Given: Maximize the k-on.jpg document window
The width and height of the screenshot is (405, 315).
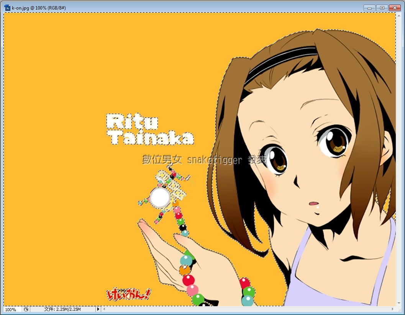Looking at the screenshot, I should 382,8.
